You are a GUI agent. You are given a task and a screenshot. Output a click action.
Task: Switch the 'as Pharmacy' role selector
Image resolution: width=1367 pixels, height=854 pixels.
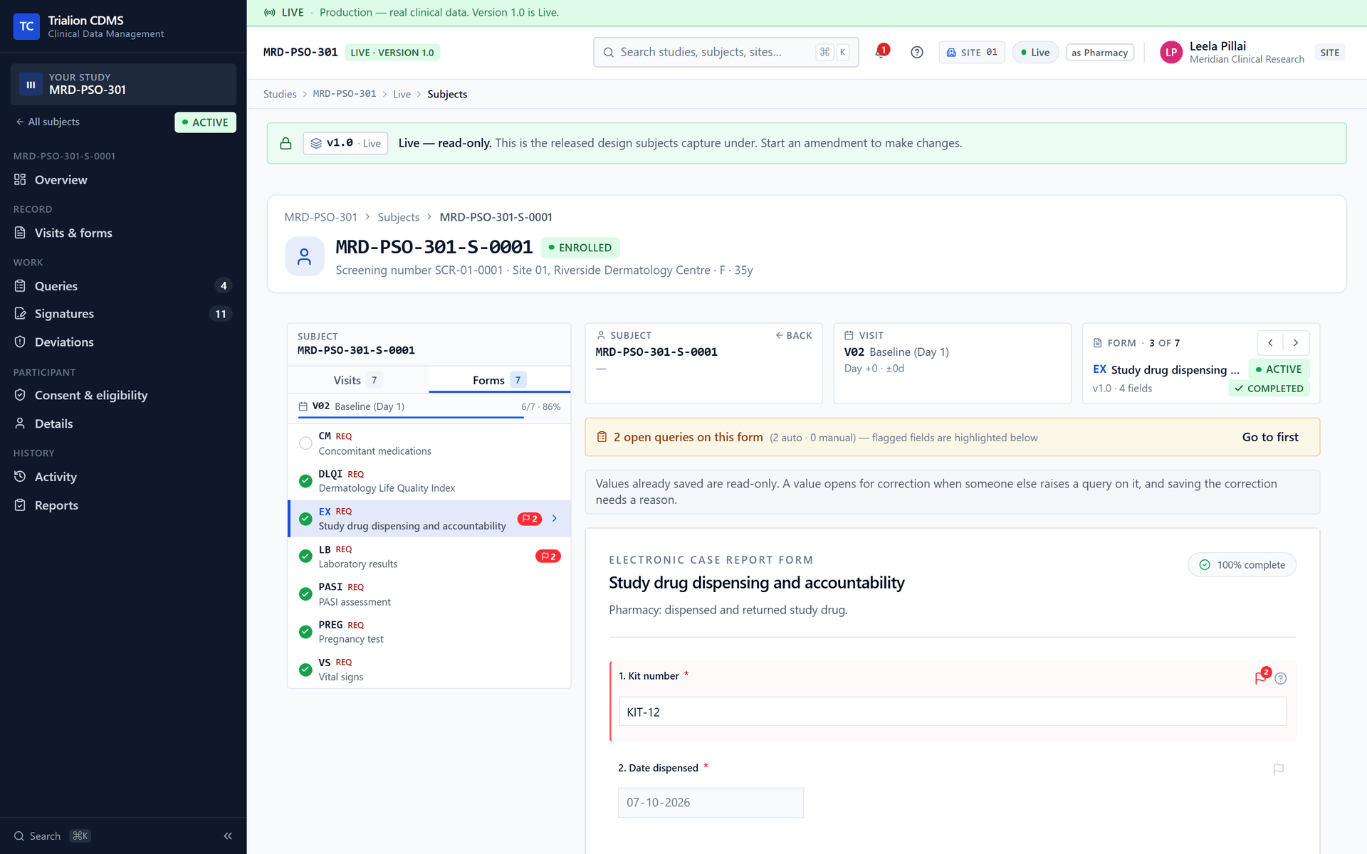tap(1099, 53)
